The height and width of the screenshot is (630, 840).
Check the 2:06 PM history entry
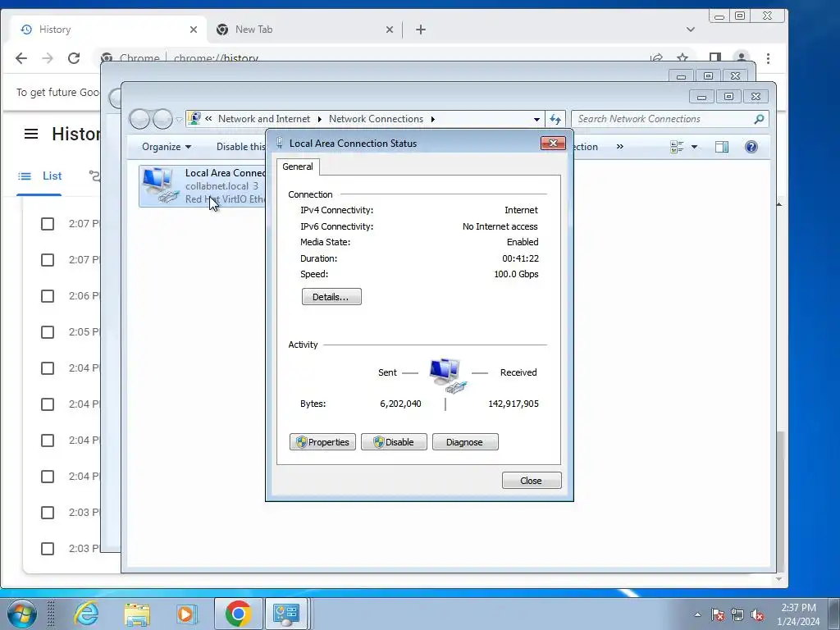pos(48,295)
